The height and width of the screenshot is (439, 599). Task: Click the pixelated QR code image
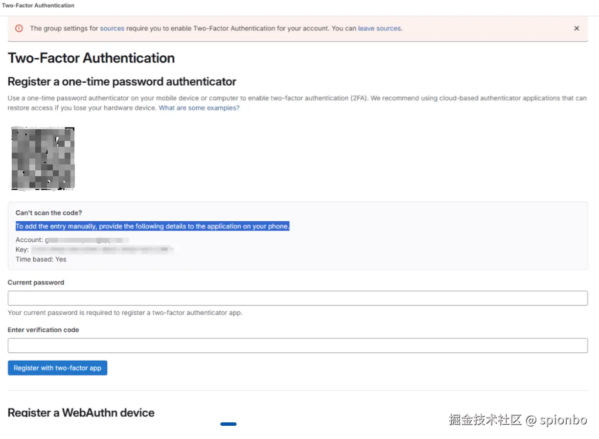43,158
